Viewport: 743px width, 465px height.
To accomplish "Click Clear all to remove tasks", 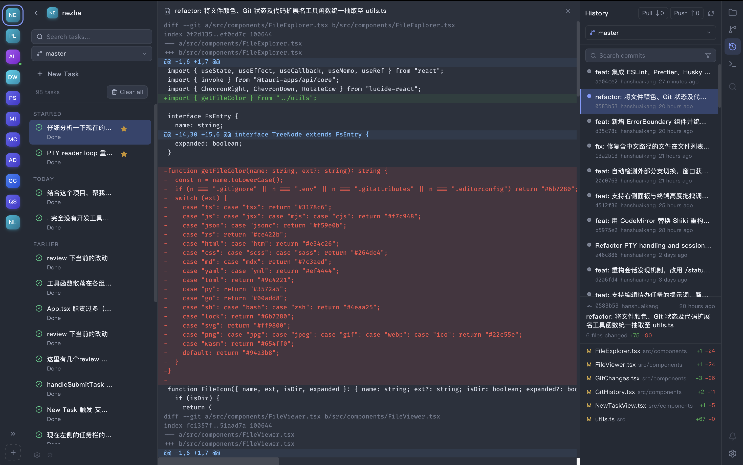I will [x=127, y=92].
